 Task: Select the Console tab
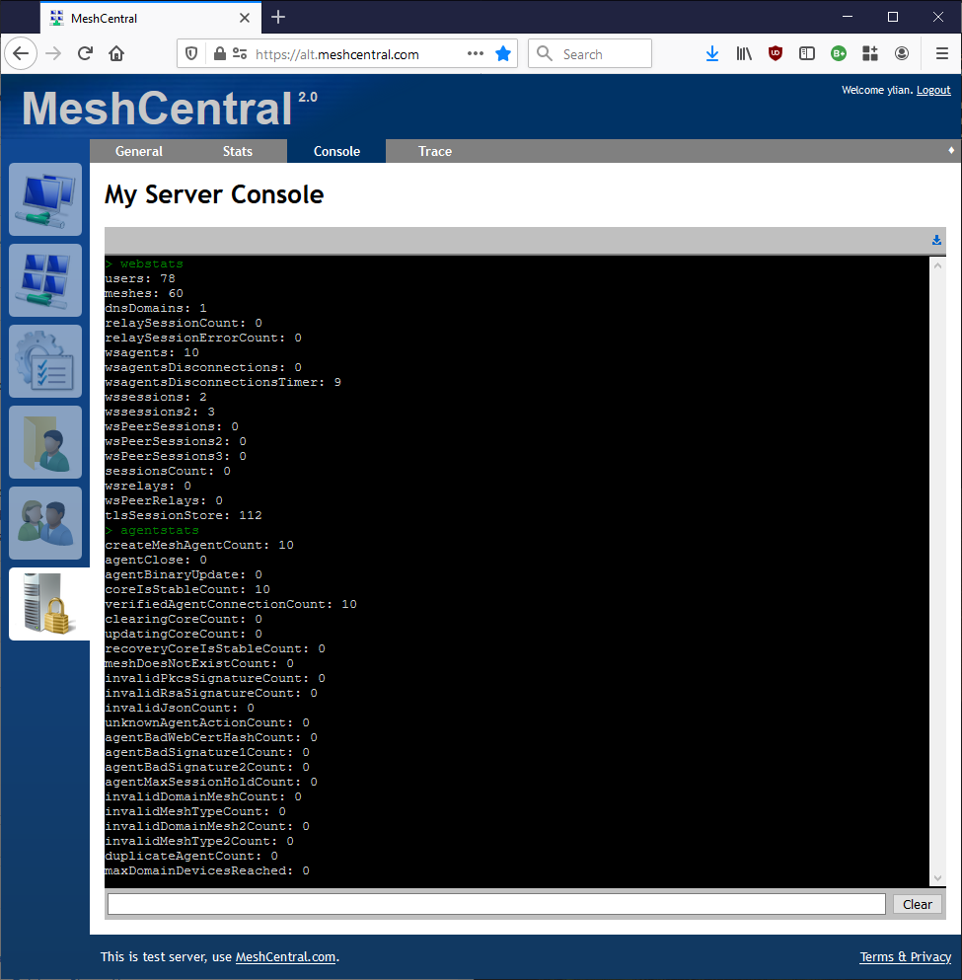(x=336, y=151)
